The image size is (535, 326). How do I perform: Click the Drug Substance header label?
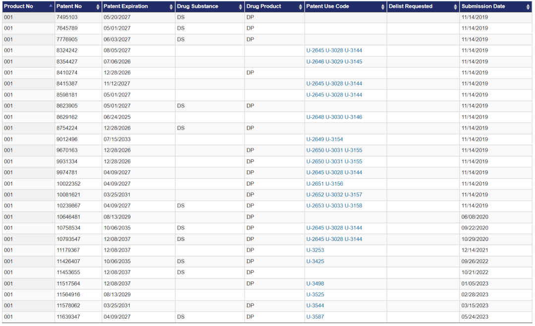coord(198,6)
